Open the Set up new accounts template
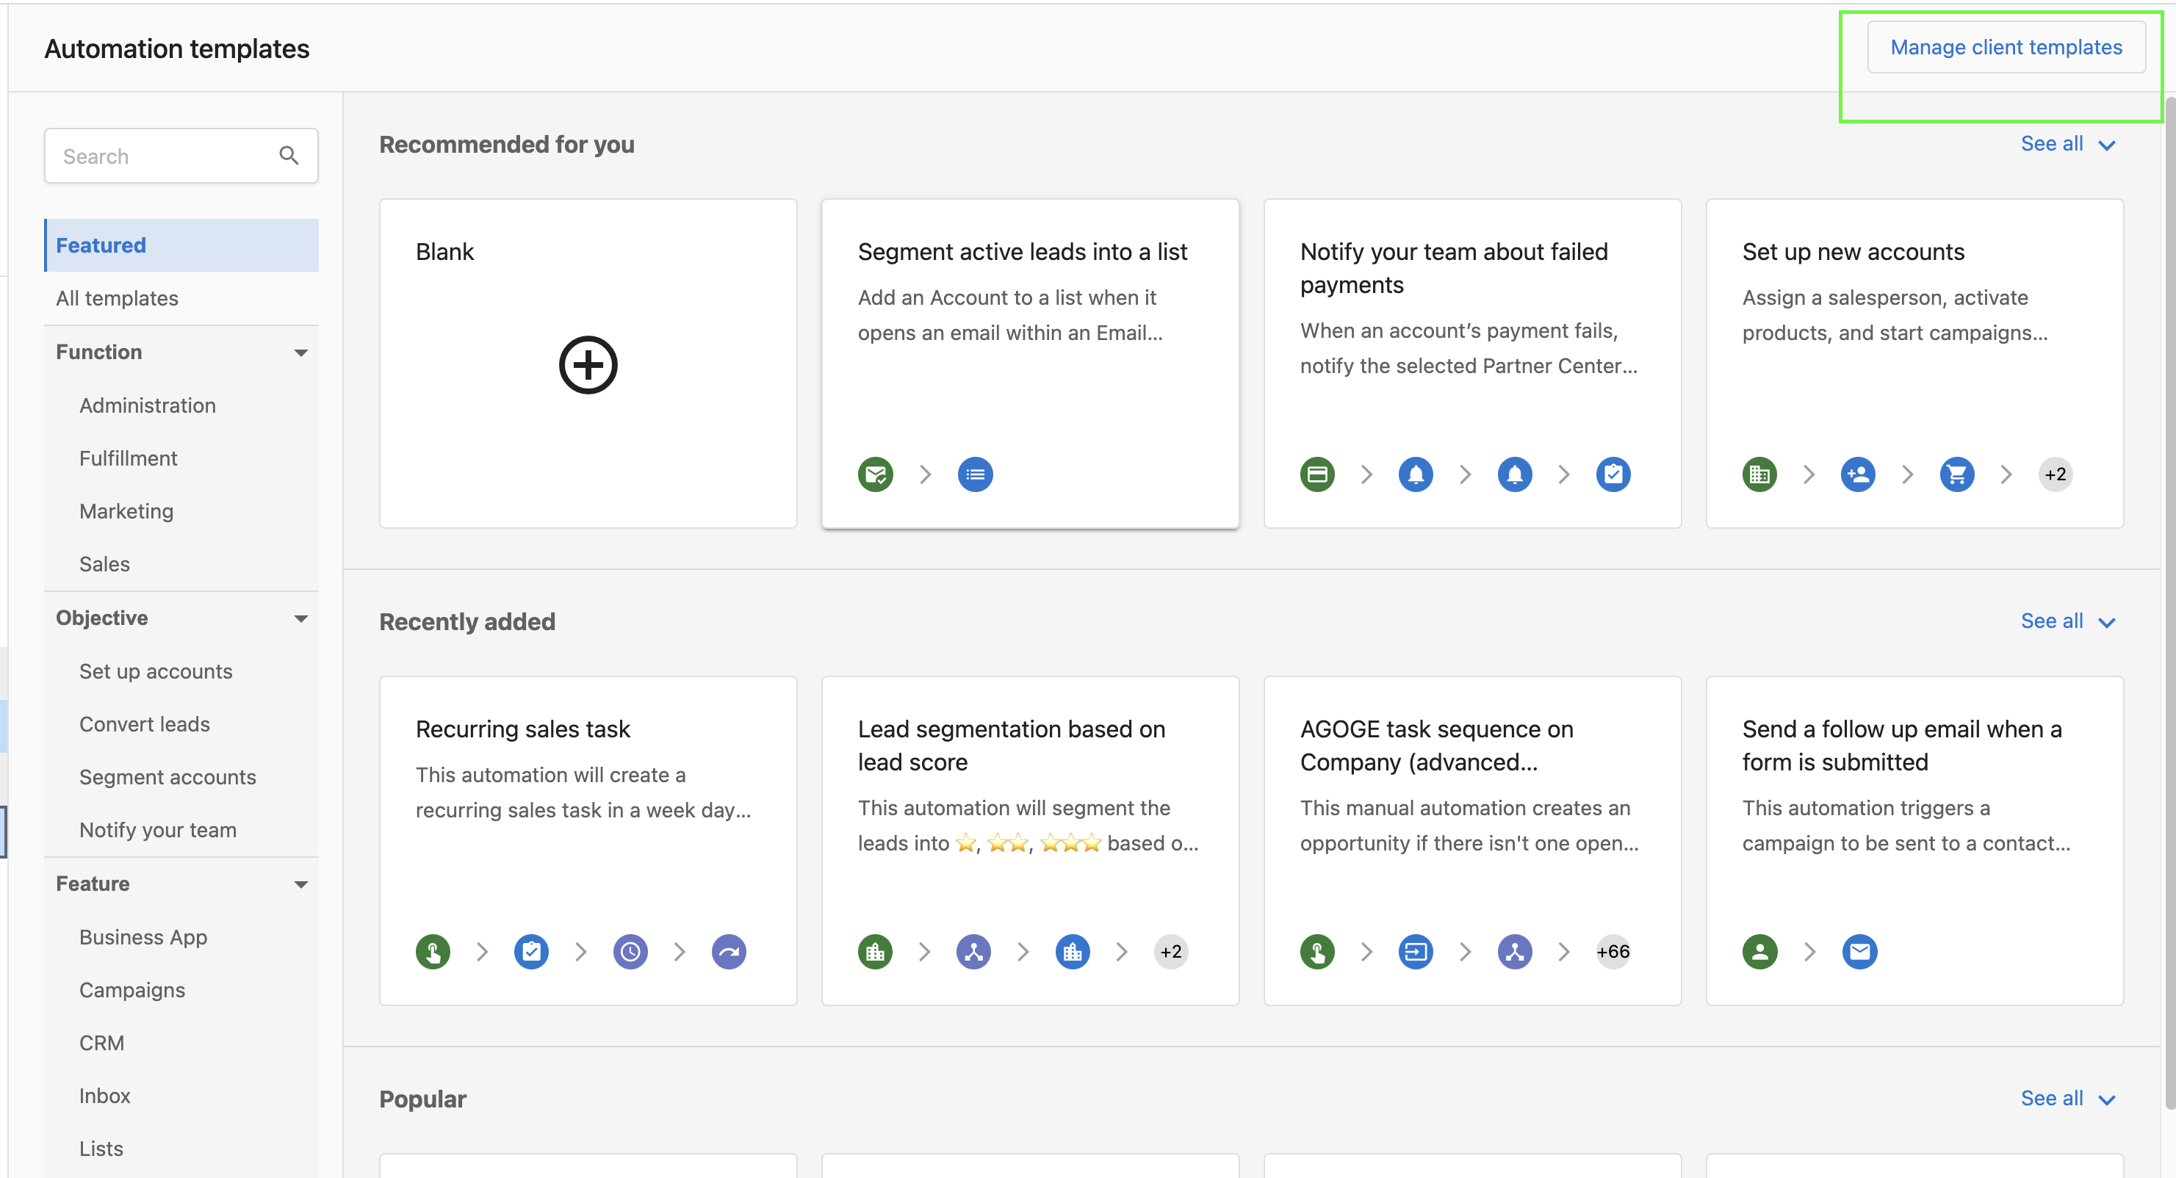The image size is (2176, 1178). coord(1914,364)
